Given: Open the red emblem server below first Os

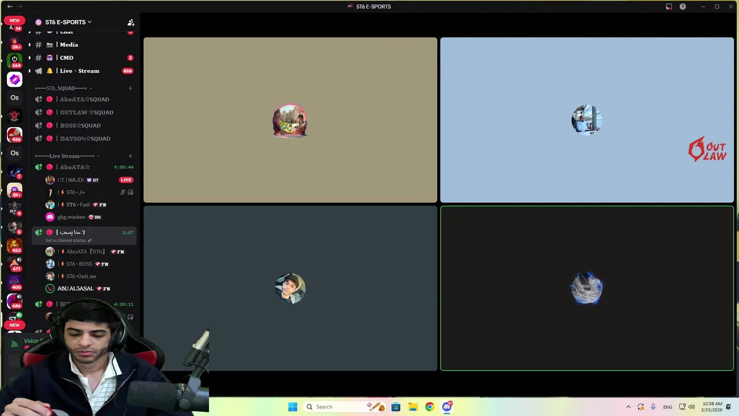Looking at the screenshot, I should (14, 116).
